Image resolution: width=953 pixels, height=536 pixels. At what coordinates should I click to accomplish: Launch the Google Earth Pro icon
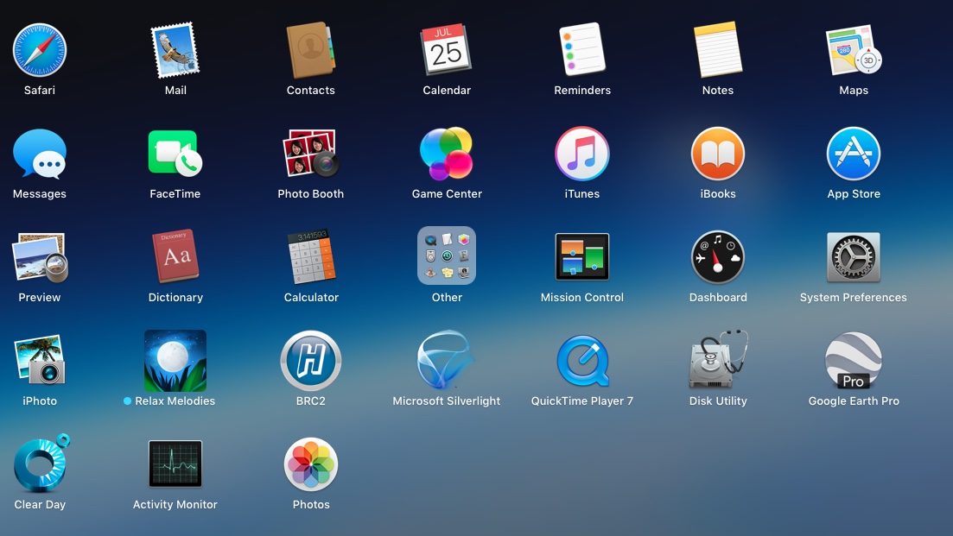click(x=854, y=361)
